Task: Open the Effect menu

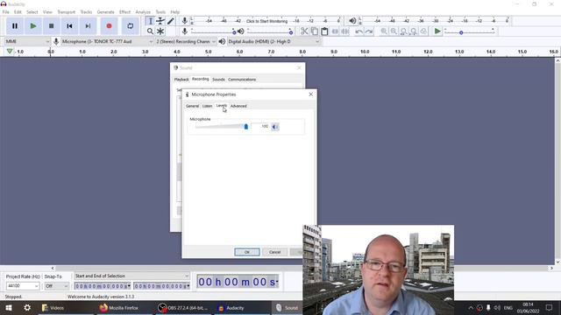Action: (x=124, y=11)
